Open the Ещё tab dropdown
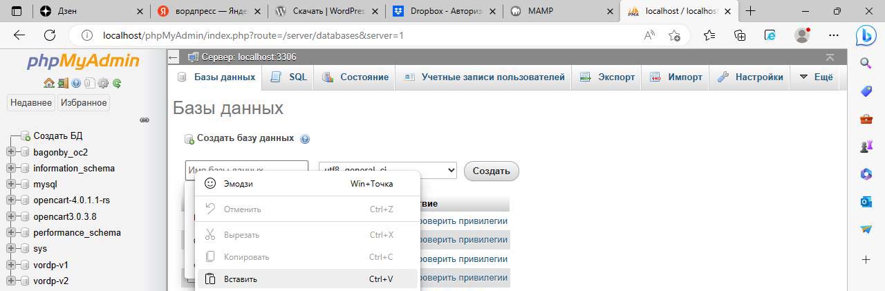 (816, 77)
